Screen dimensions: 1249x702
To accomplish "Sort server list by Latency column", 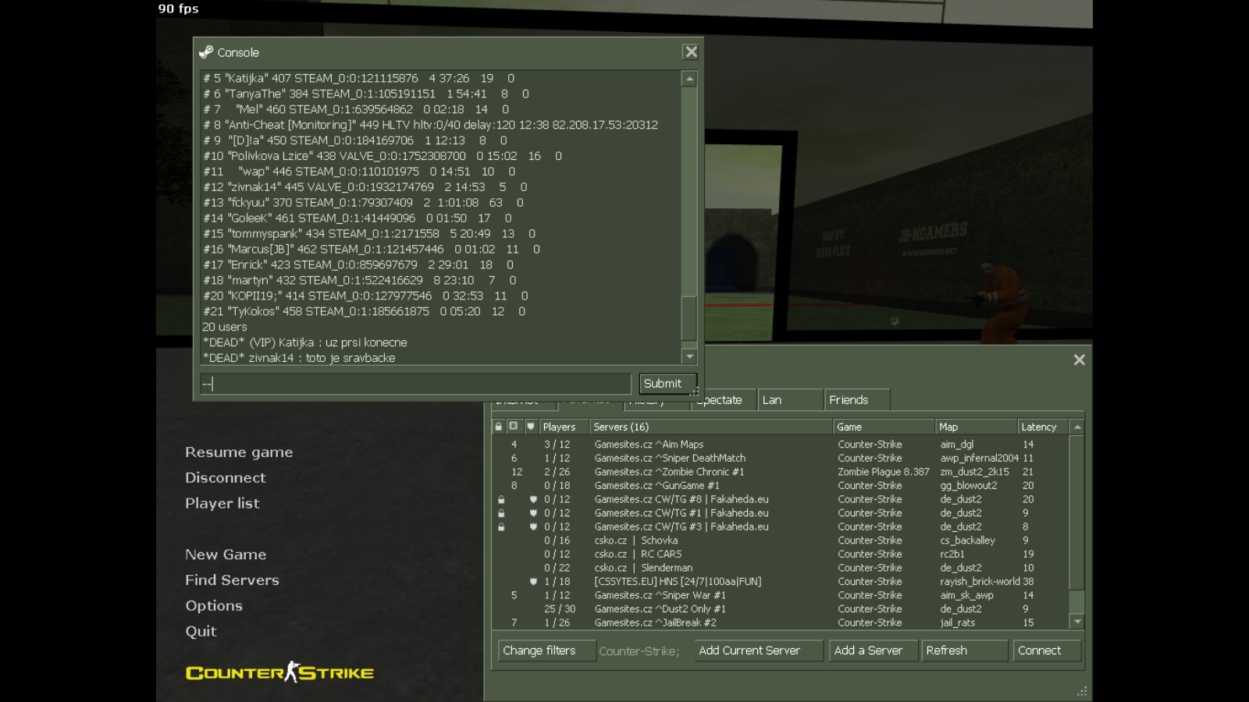I will 1044,427.
